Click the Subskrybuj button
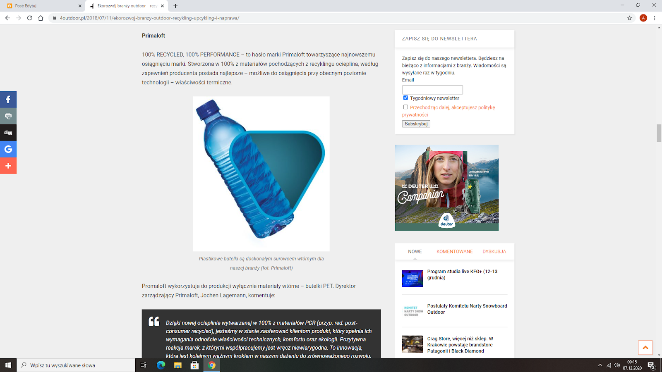Screen dimensions: 662x372 pos(416,124)
